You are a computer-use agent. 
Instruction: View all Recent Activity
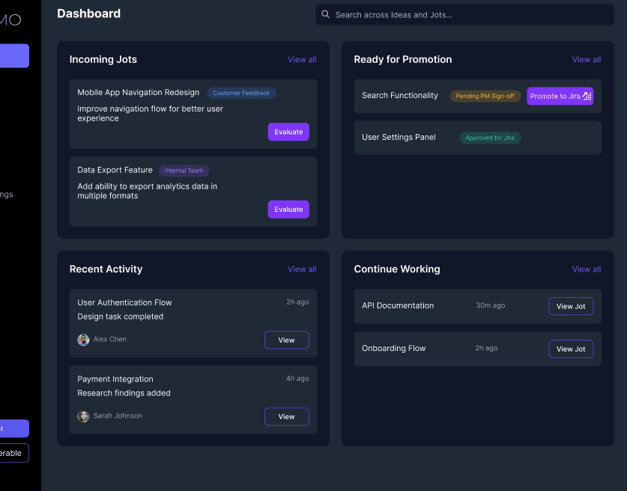tap(302, 269)
